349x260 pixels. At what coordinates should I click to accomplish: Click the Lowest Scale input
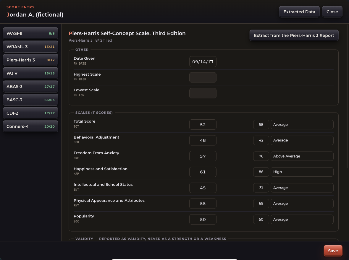203,93
